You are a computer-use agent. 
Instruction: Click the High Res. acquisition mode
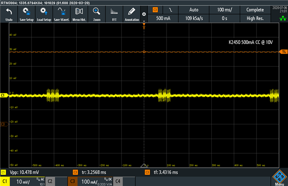(x=255, y=18)
